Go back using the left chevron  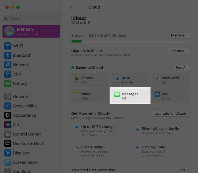[71, 7]
